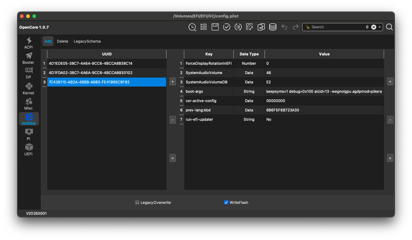
Task: Click the save floppy disk icon
Action: coord(215,27)
